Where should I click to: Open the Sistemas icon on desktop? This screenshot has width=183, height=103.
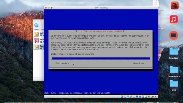(x=174, y=35)
